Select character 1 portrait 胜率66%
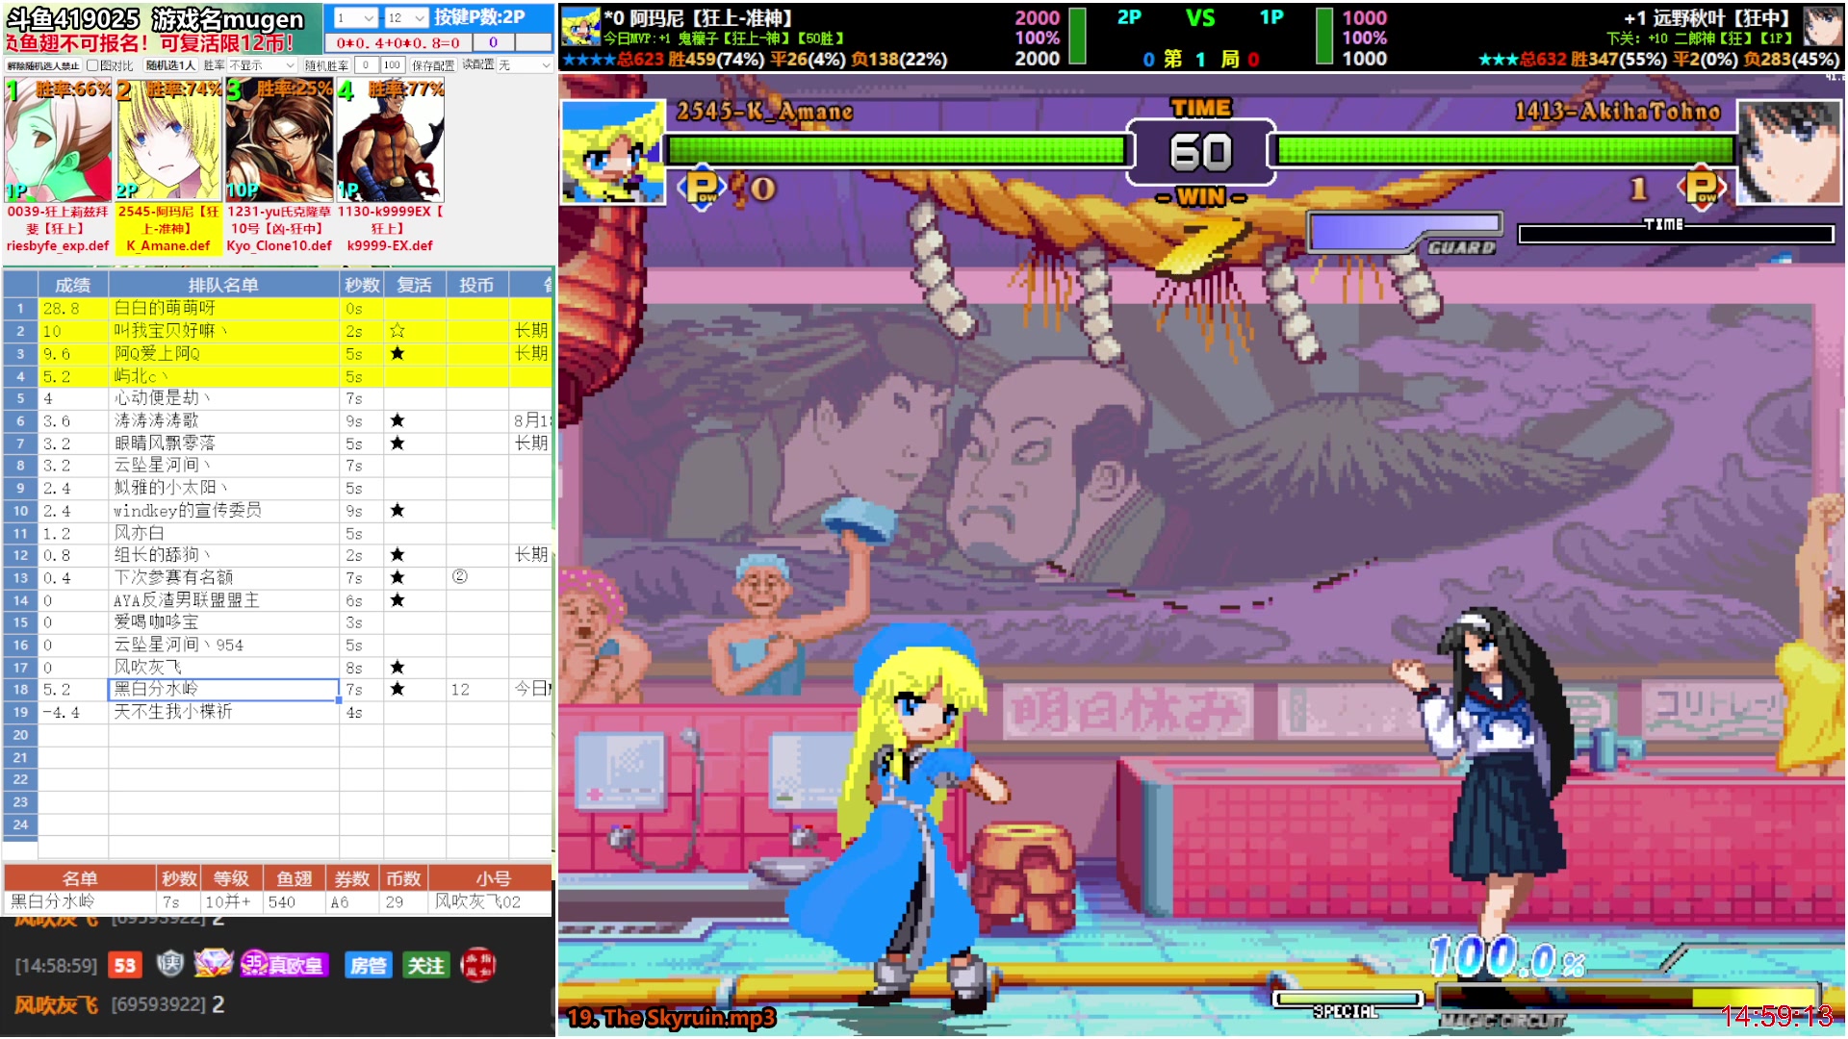Image resolution: width=1848 pixels, height=1039 pixels. 58,140
